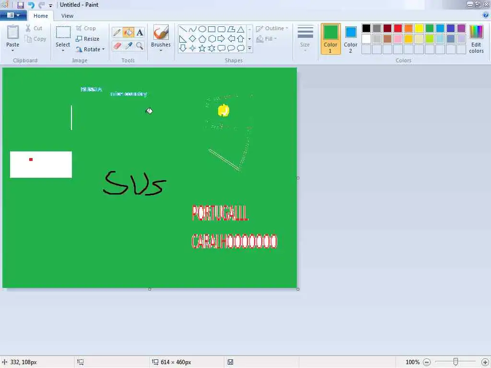Switch to the Home tab
Viewport: 491px width, 368px height.
click(41, 16)
